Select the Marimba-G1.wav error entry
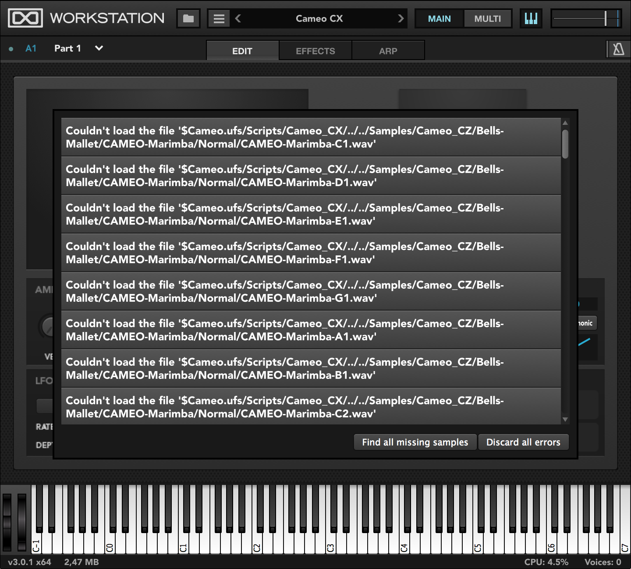The height and width of the screenshot is (569, 631). (311, 291)
